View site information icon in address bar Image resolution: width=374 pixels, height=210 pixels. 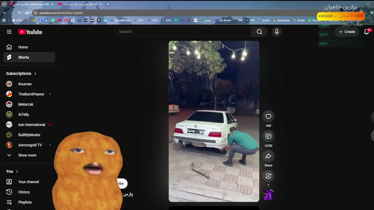(35, 13)
